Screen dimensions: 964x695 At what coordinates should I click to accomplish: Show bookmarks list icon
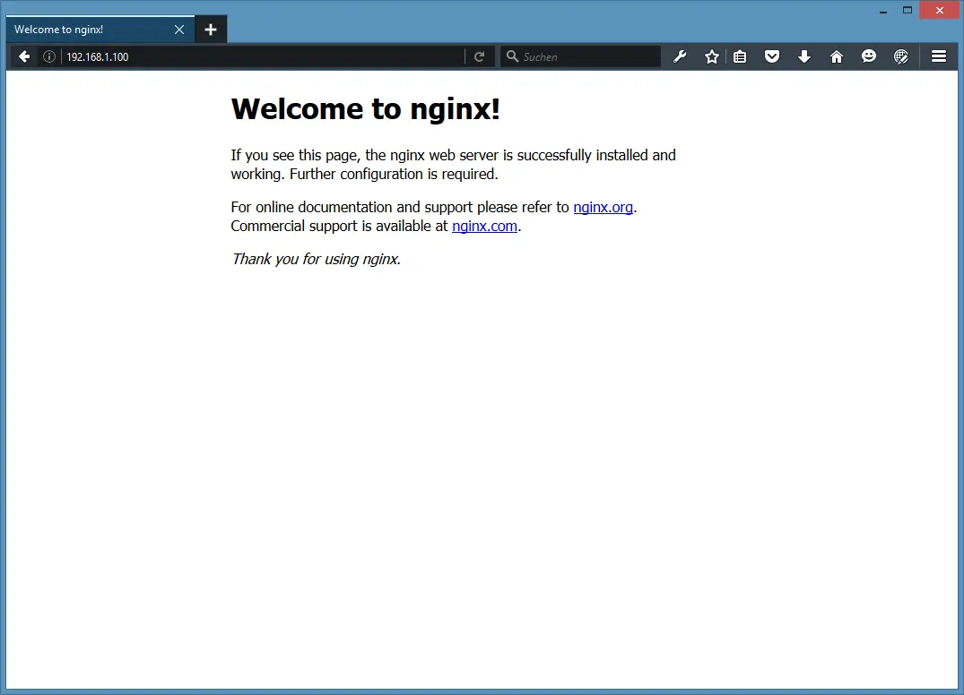740,56
